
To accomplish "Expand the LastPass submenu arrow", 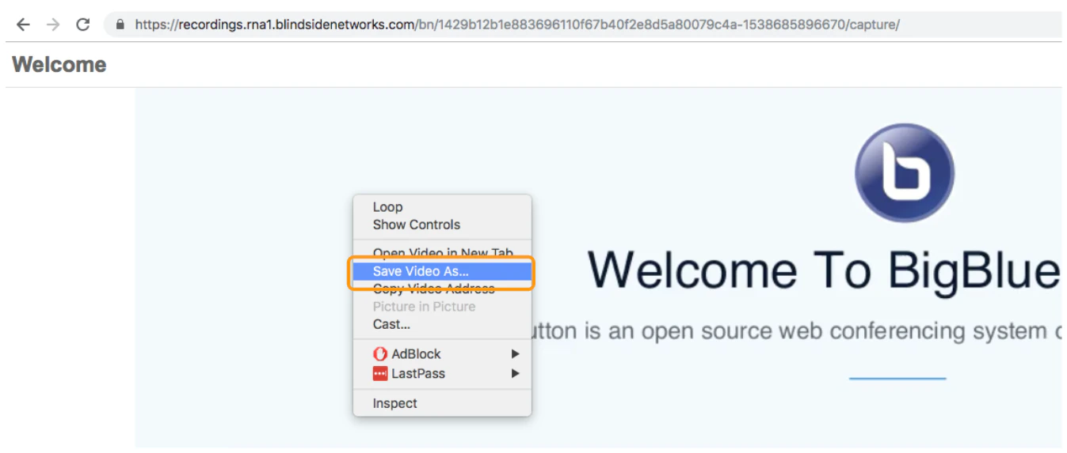I will pos(516,373).
